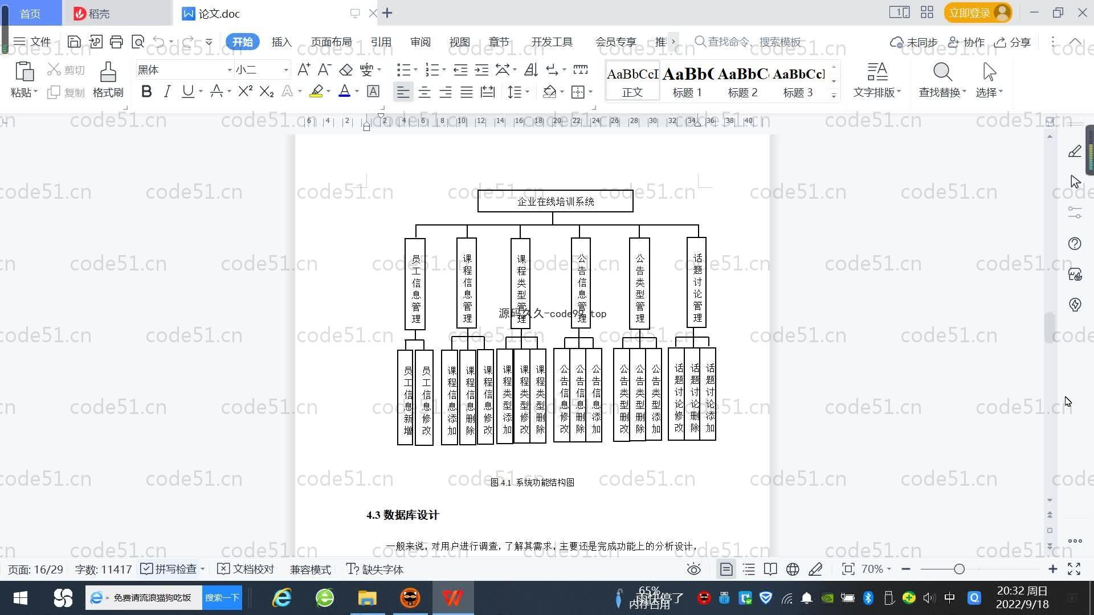1094x615 pixels.
Task: Toggle justify alignment
Action: 467,92
